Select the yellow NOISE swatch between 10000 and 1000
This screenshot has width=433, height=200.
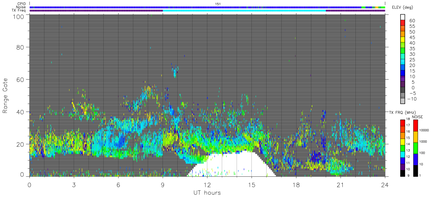(x=416, y=137)
